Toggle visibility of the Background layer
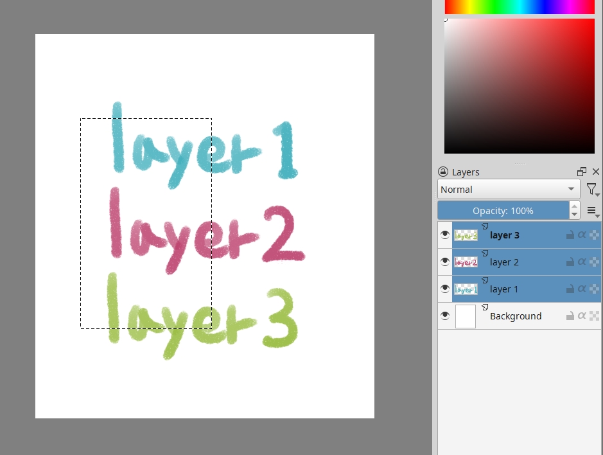The height and width of the screenshot is (455, 603). (444, 316)
